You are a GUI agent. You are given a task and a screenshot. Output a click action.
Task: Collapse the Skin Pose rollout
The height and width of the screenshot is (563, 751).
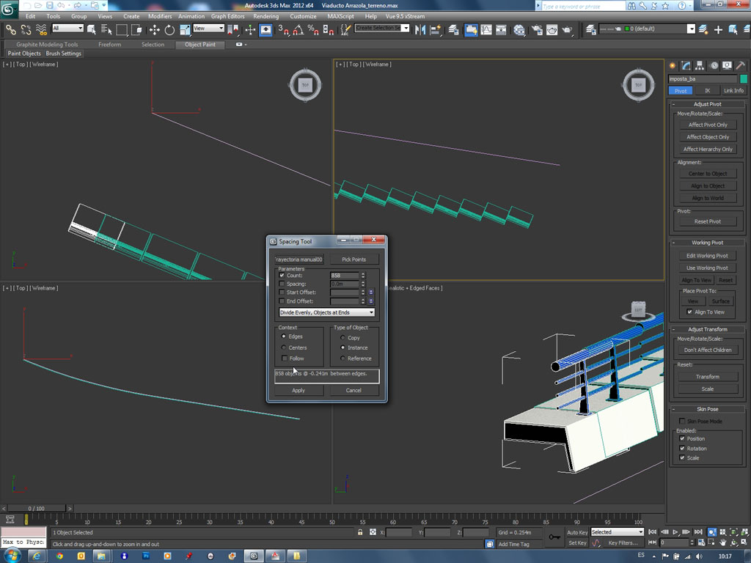pos(707,409)
